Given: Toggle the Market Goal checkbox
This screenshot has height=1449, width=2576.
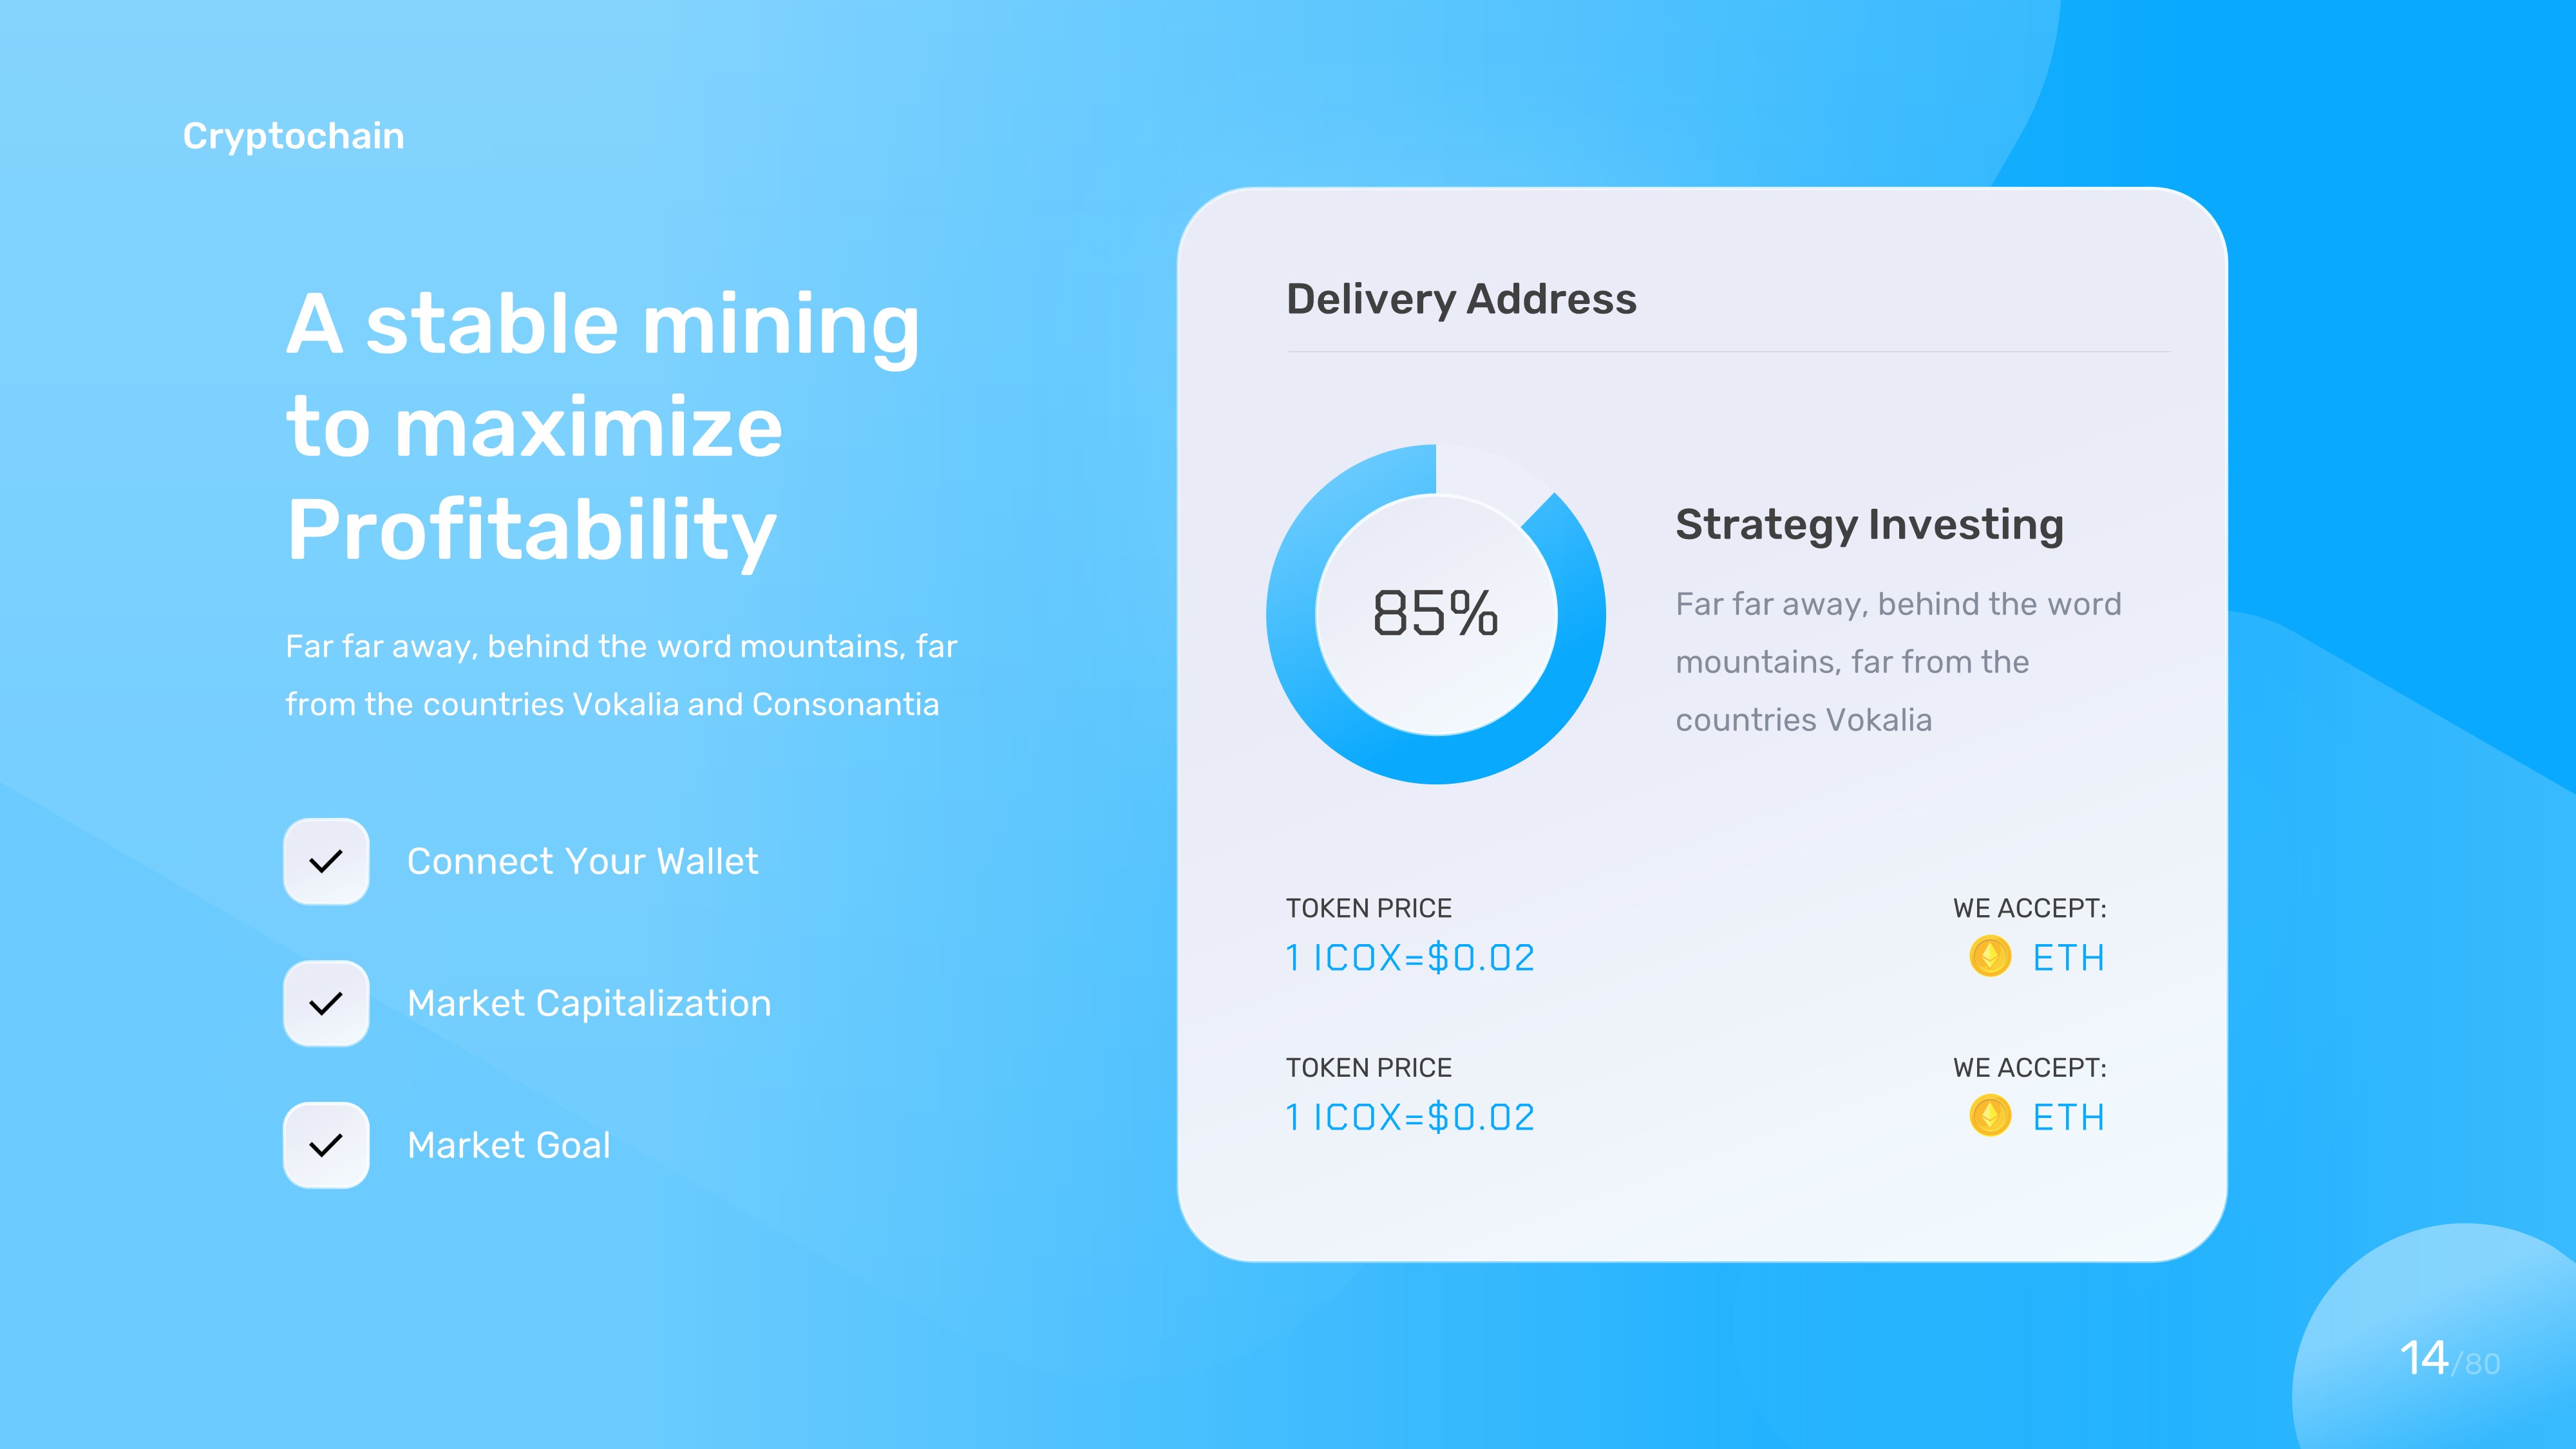Looking at the screenshot, I should [326, 1145].
